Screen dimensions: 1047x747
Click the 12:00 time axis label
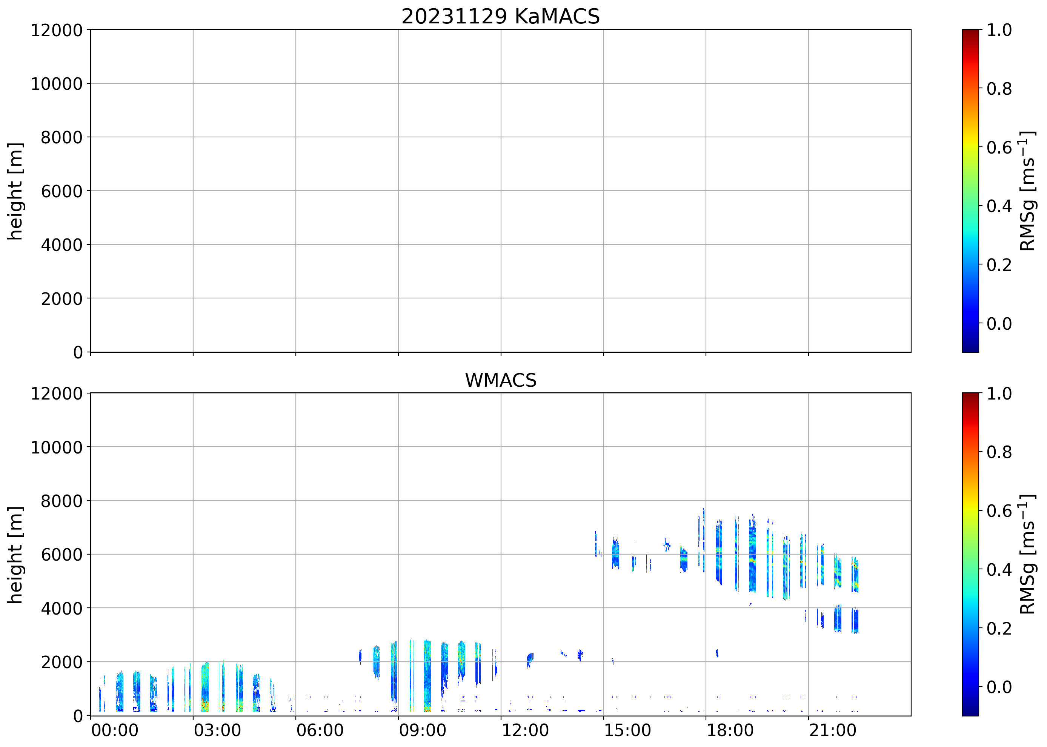pyautogui.click(x=525, y=730)
